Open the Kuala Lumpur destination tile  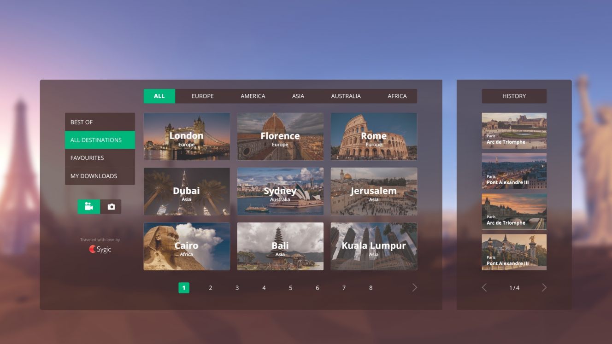[374, 246]
